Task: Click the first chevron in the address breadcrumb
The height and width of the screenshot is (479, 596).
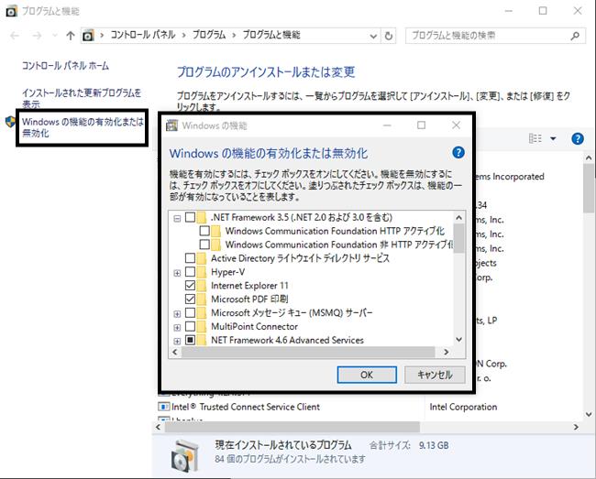Action: point(102,36)
